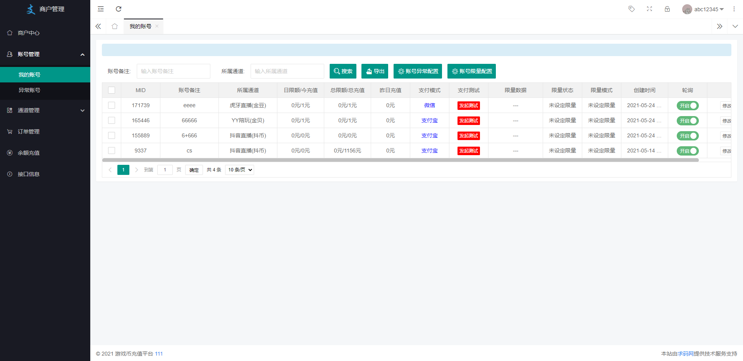Expand the 通道管理 sidebar menu
The height and width of the screenshot is (361, 743).
[45, 110]
